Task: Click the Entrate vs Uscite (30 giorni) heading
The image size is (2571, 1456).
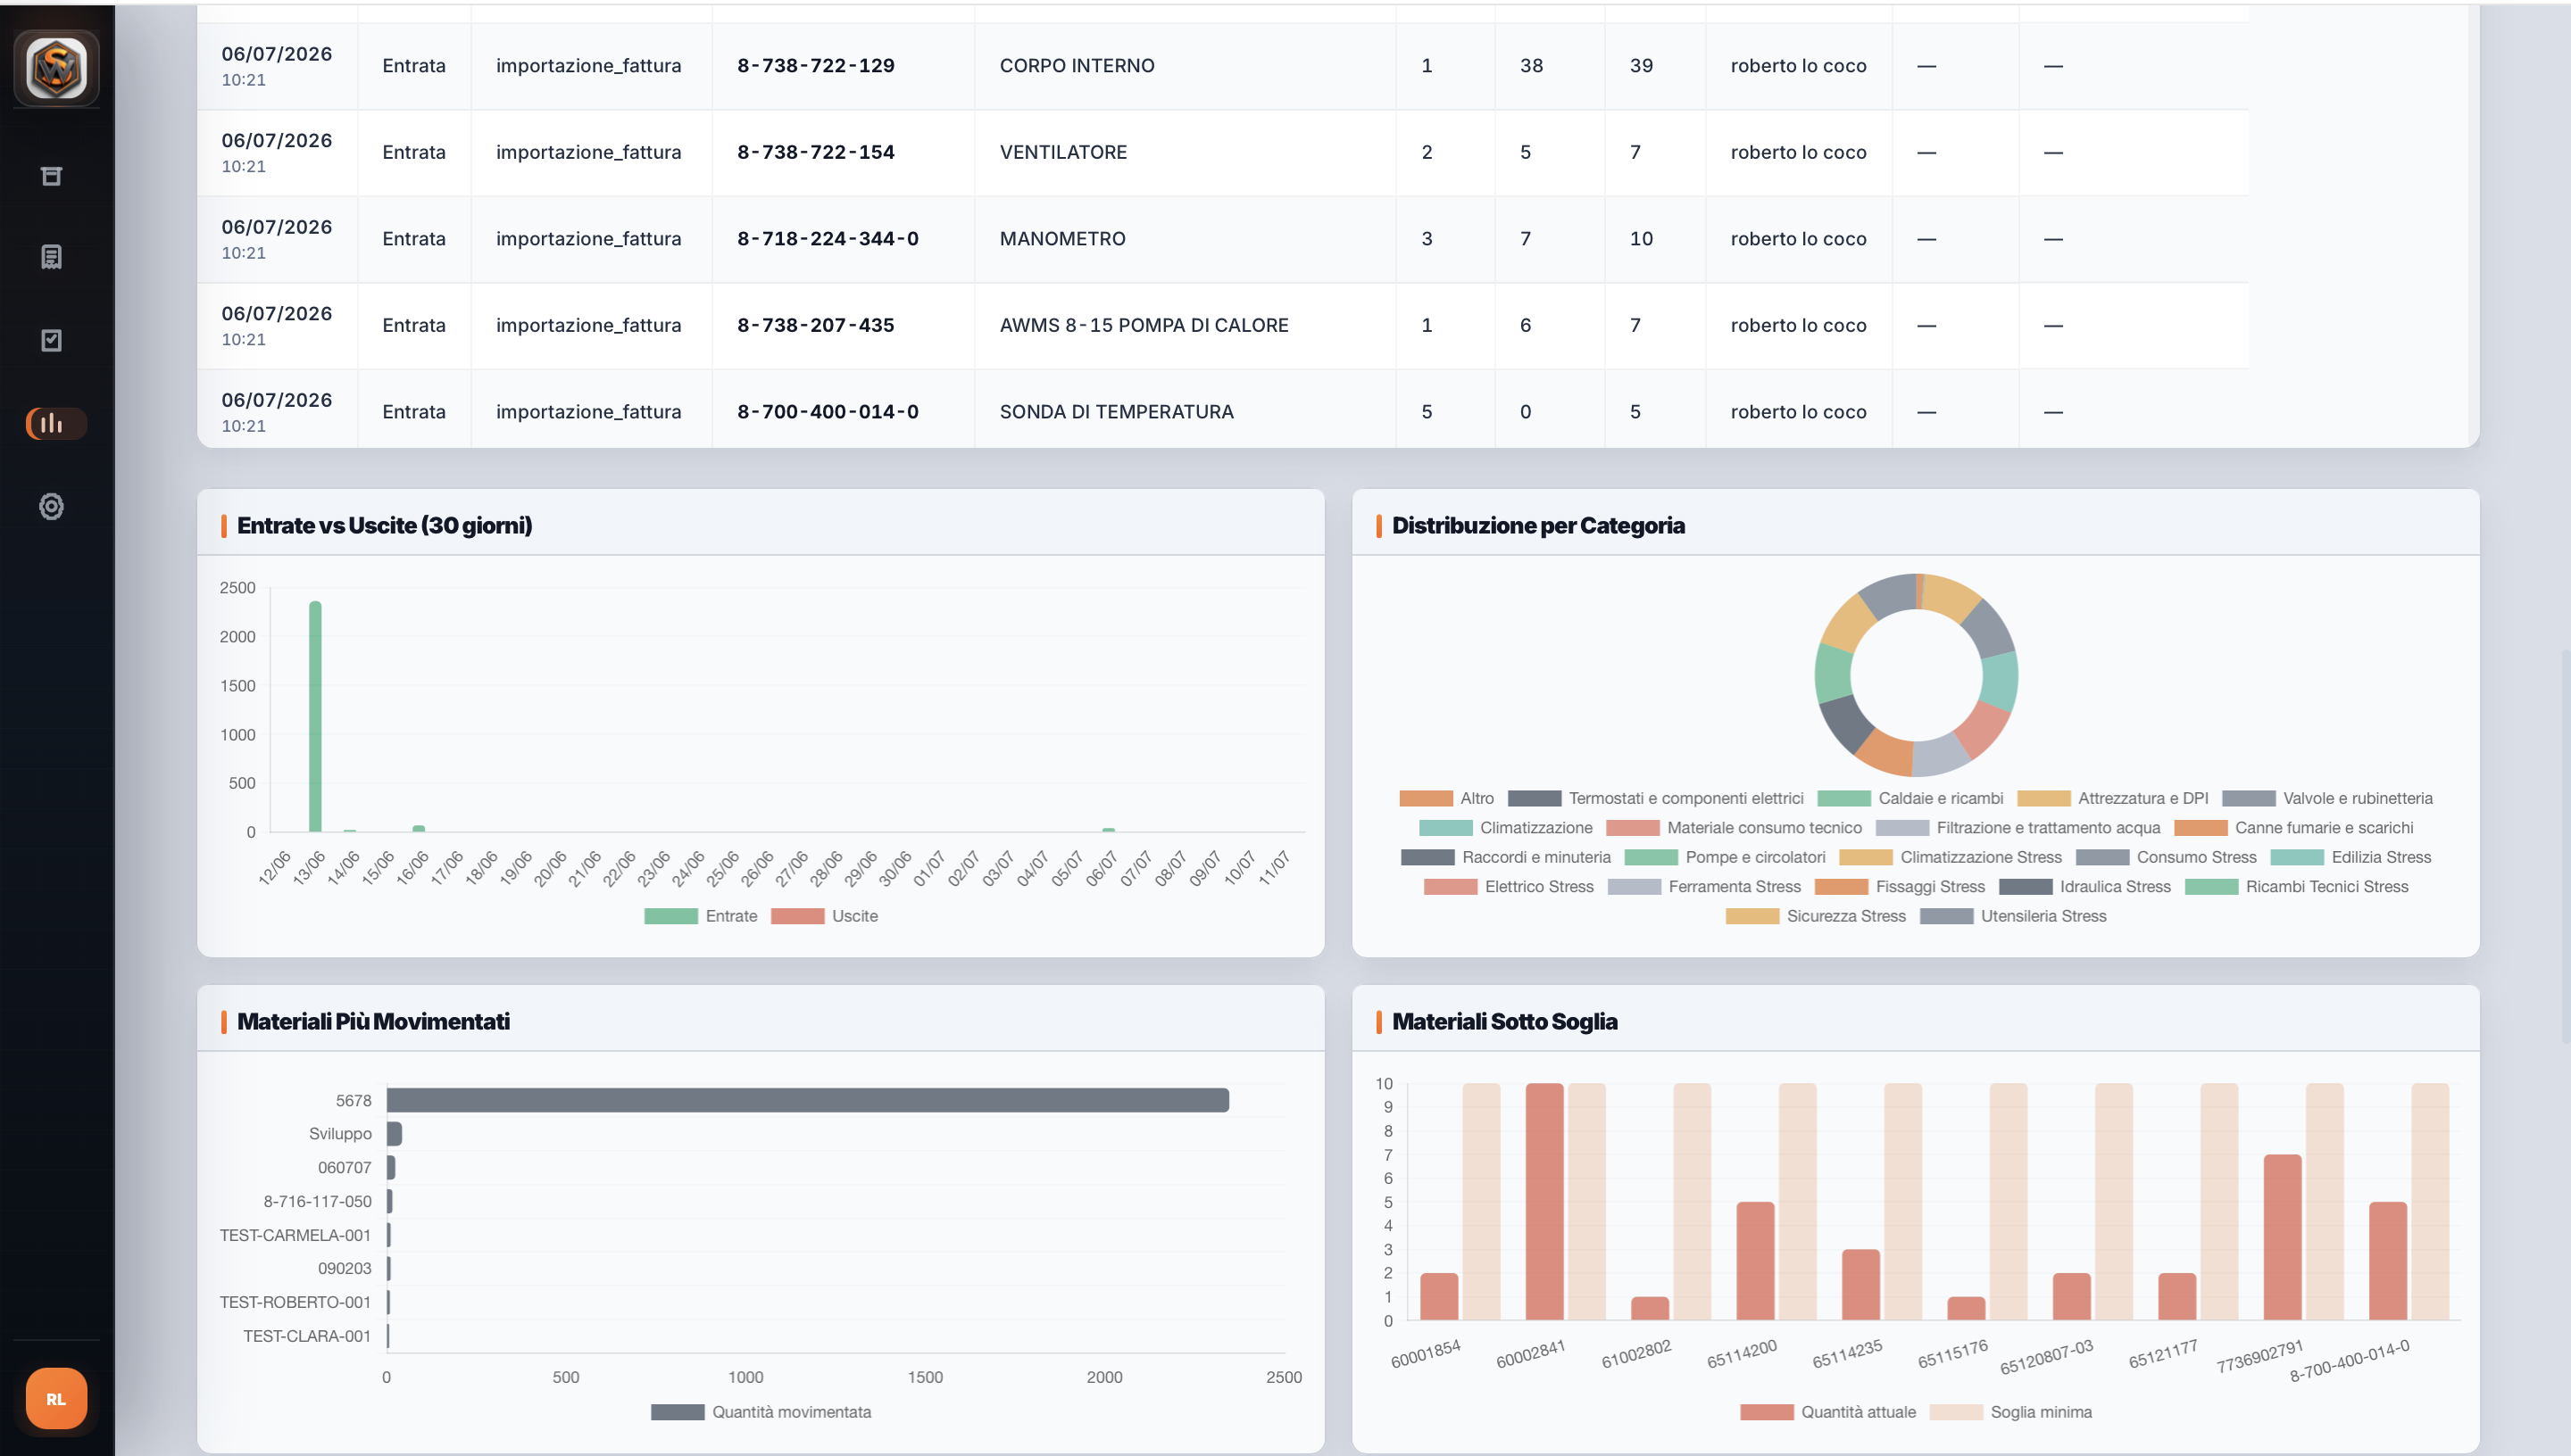Action: click(384, 525)
